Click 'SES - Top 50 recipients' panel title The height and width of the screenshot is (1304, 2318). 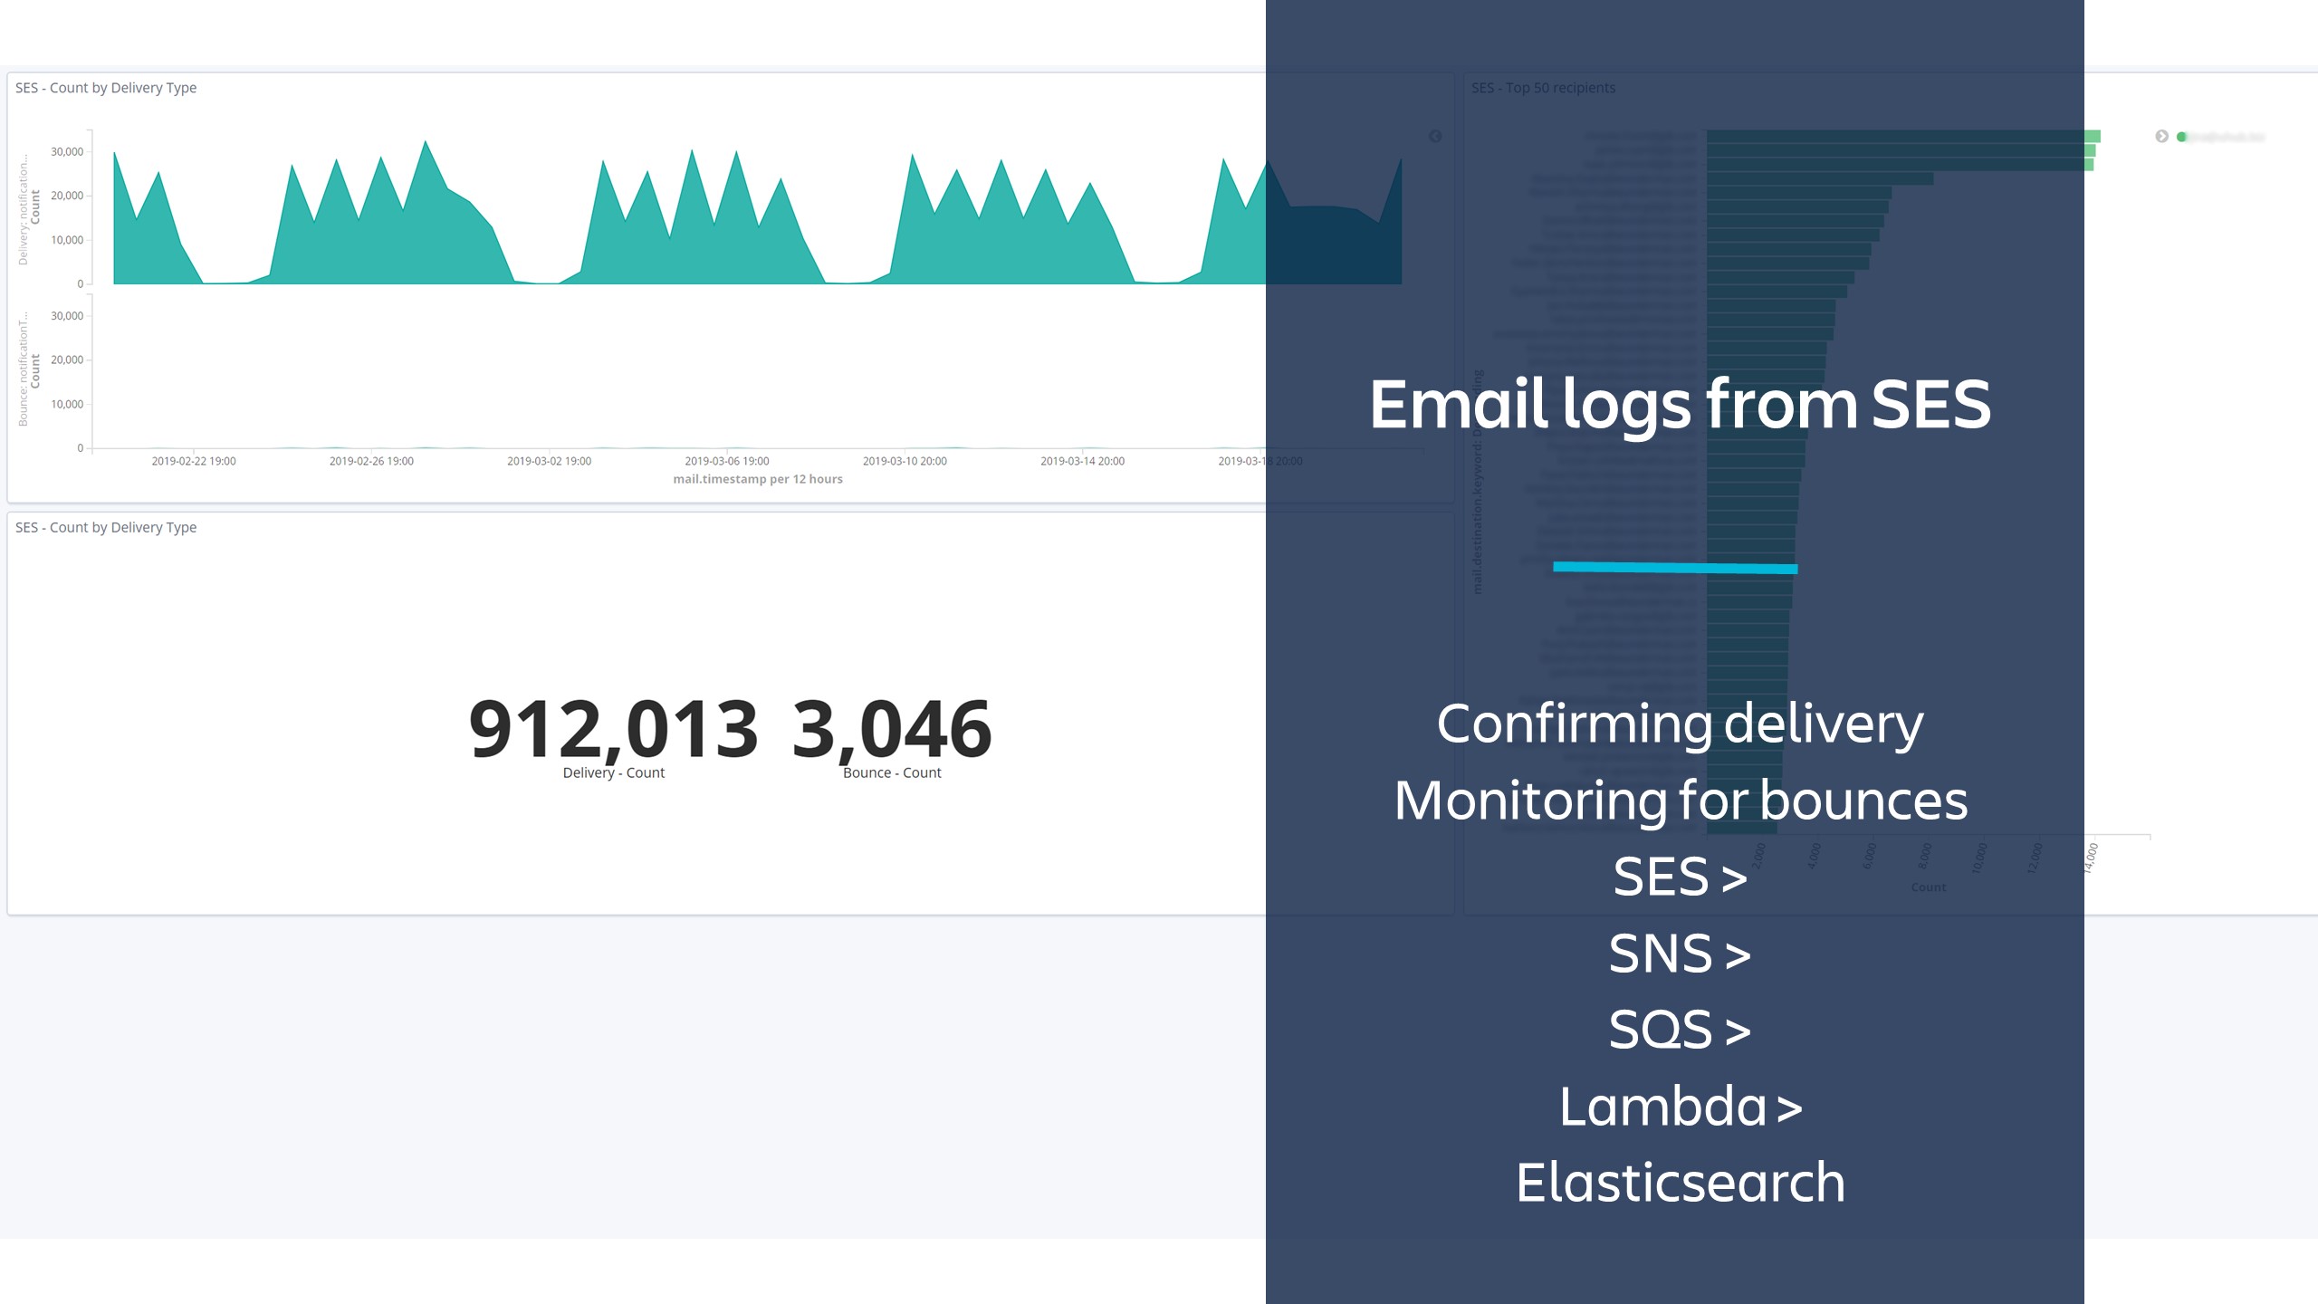pos(1543,88)
